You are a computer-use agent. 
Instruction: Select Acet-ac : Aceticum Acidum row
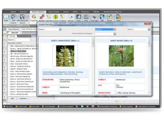point(20,66)
